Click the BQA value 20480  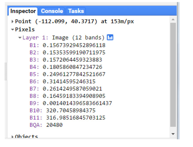[54, 125]
